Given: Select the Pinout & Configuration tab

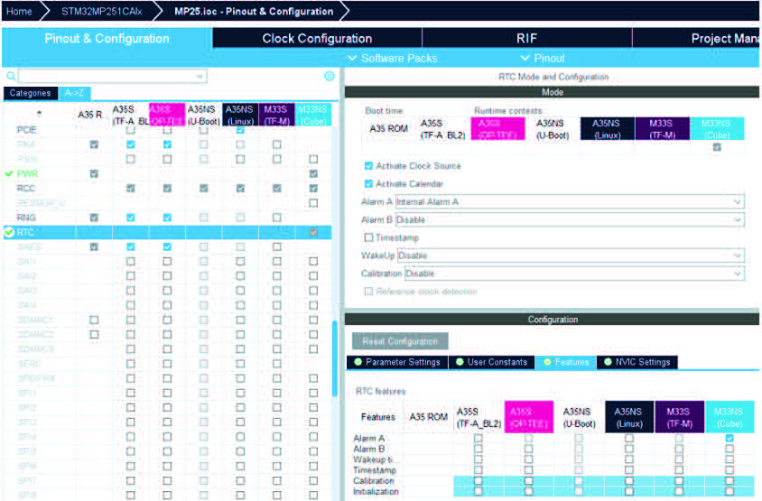Looking at the screenshot, I should click(x=107, y=39).
